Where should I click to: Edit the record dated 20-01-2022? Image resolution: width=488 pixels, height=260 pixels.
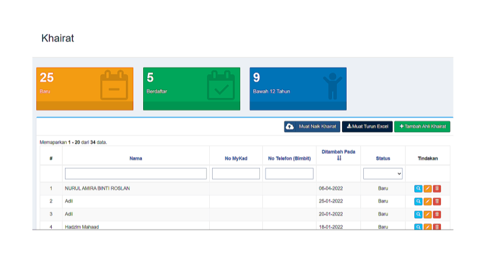(428, 214)
